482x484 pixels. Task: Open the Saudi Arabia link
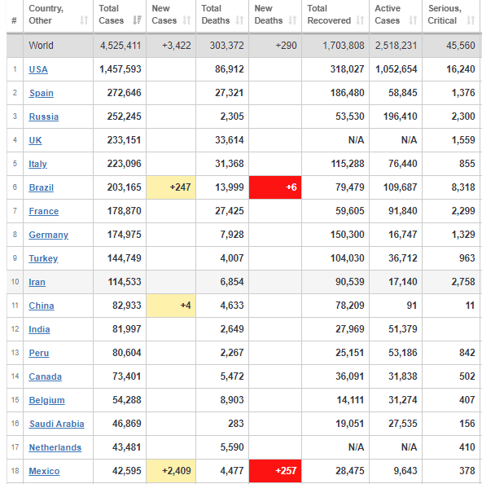click(56, 424)
